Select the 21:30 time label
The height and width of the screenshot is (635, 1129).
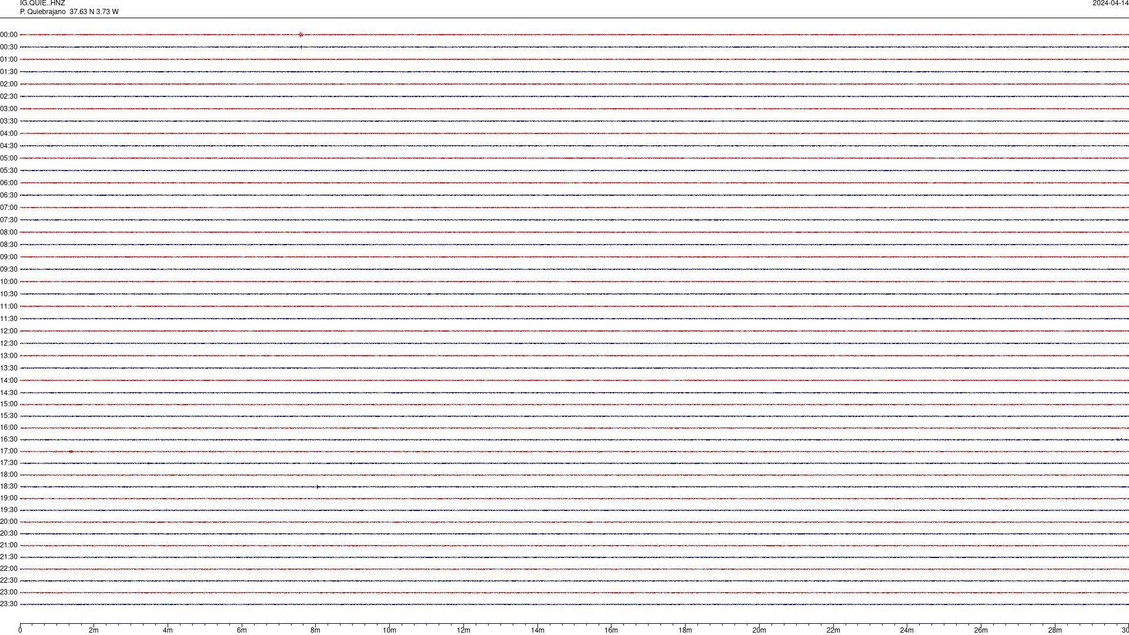coord(9,557)
